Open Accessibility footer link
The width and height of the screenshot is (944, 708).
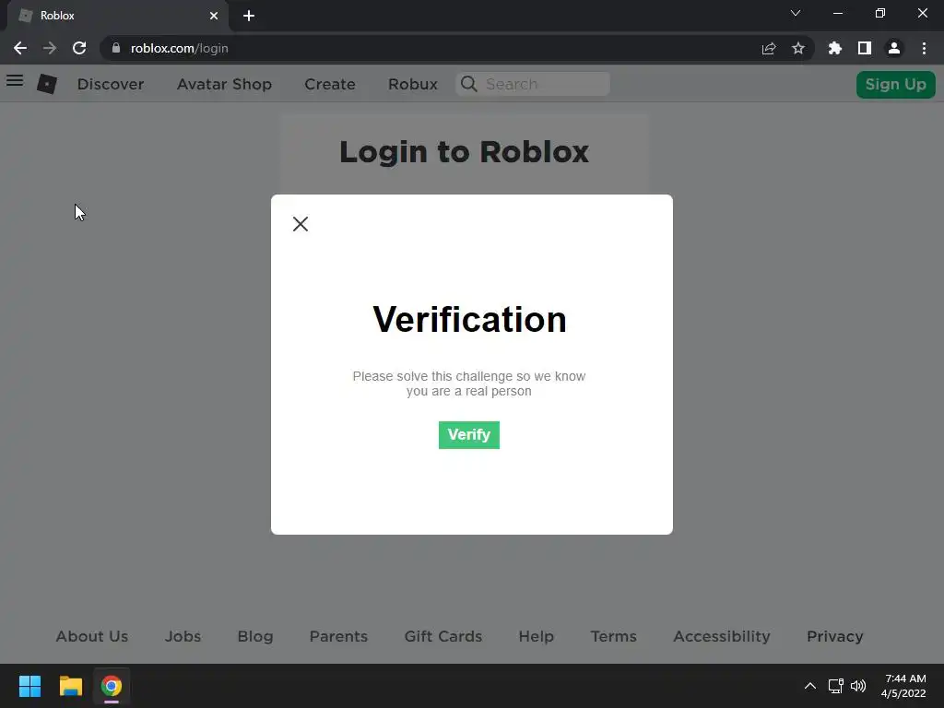(x=722, y=636)
